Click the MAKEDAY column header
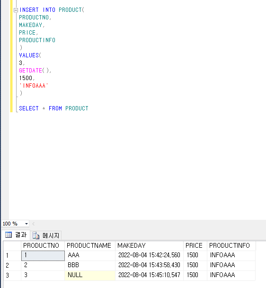 [149, 245]
